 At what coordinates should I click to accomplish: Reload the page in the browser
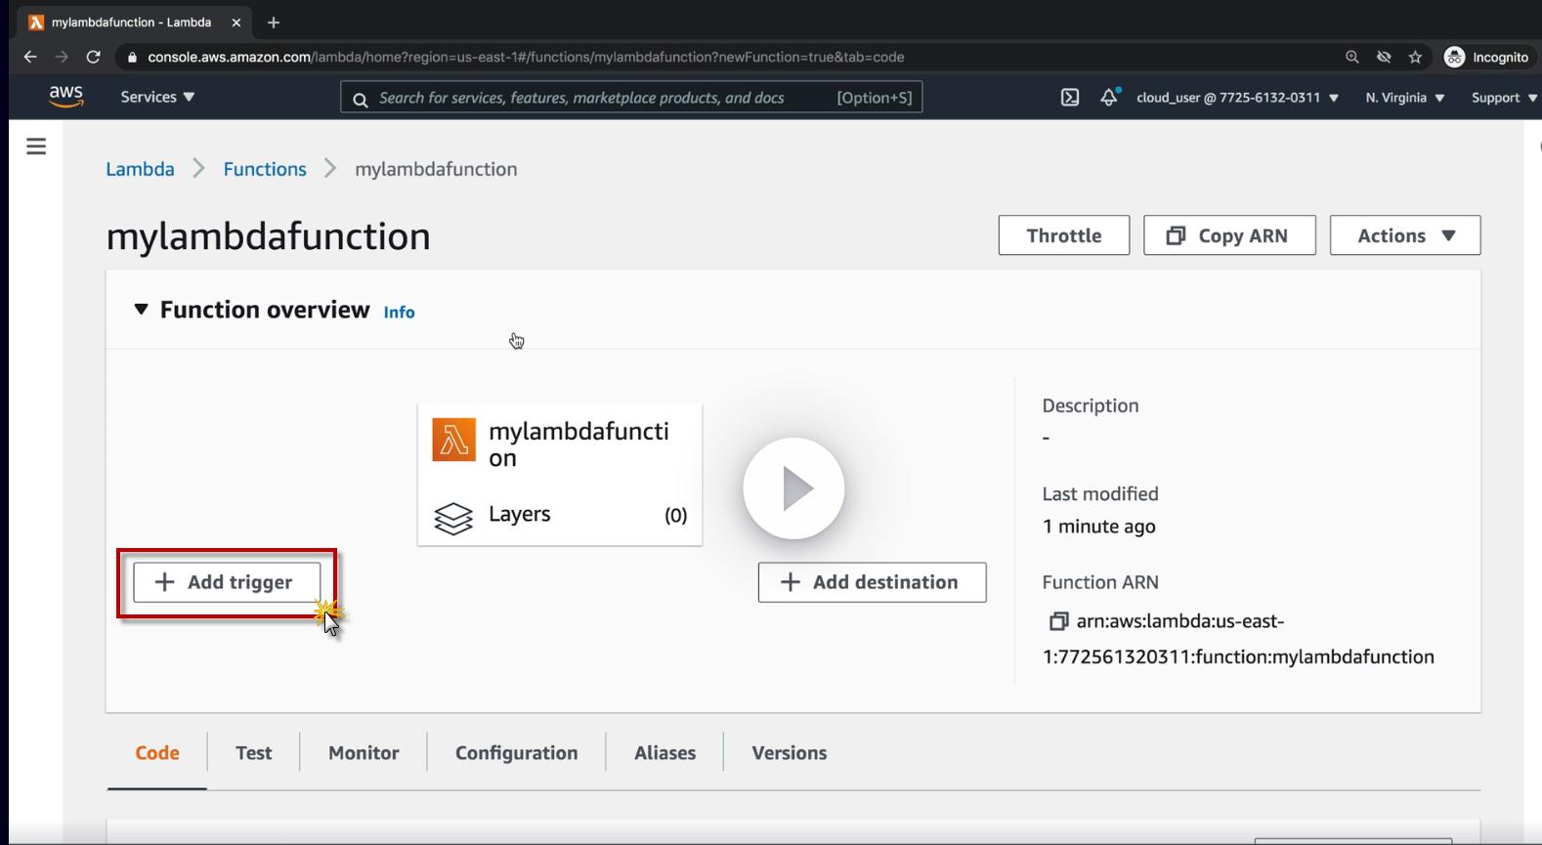(x=94, y=58)
